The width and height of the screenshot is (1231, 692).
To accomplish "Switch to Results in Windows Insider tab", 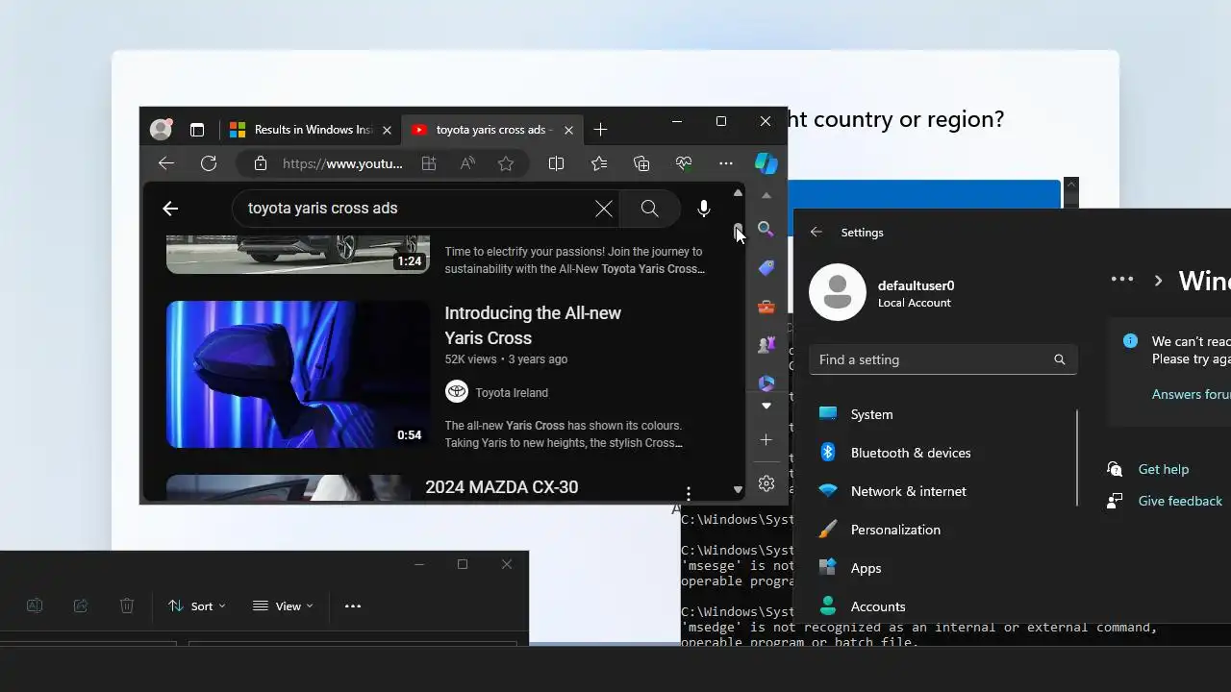I will [x=311, y=130].
